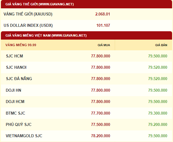This screenshot has height=142, width=173.
Task: Select the DOJI HN row
Action: click(x=86, y=90)
